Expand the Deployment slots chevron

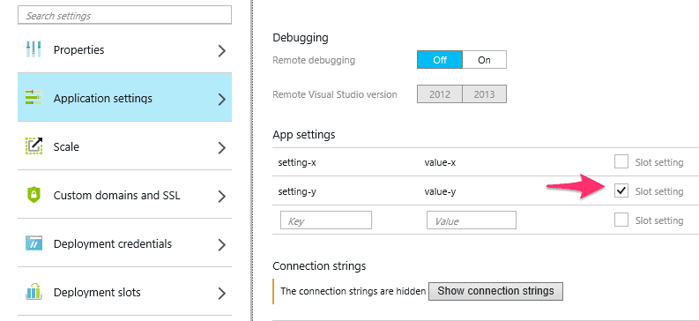221,294
